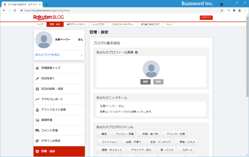
Task: Open アクセスレポート in the sidebar
Action: [59, 99]
